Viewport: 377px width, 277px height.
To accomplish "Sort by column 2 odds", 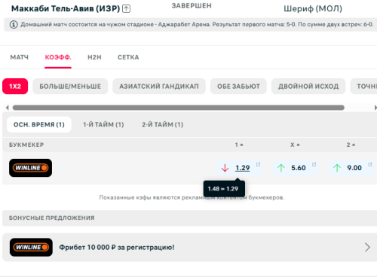I will [x=351, y=145].
